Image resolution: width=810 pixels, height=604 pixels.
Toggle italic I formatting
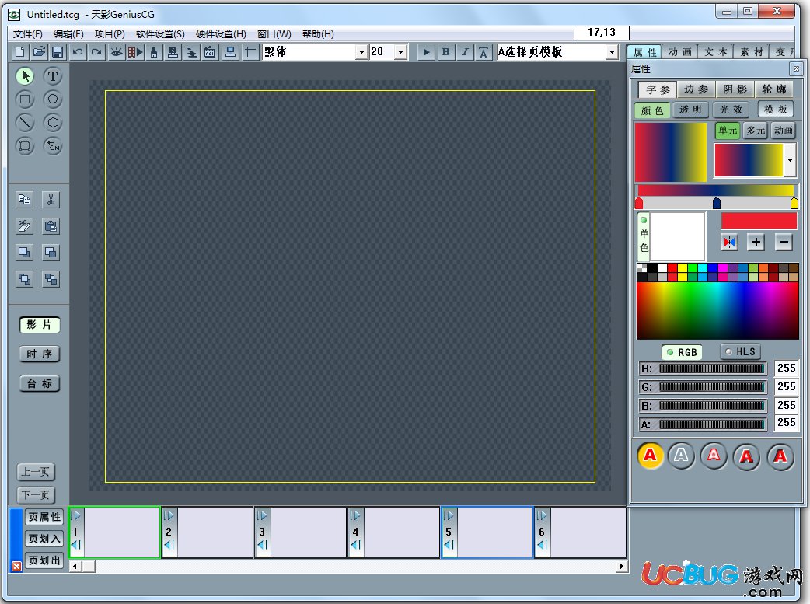point(464,52)
